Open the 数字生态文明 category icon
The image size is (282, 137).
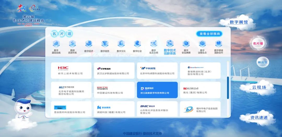pos(154,44)
